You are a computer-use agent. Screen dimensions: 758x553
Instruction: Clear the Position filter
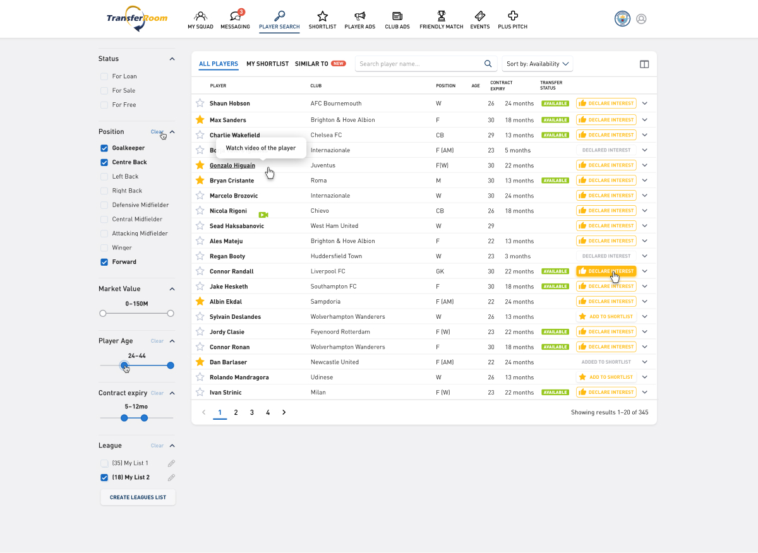point(157,132)
